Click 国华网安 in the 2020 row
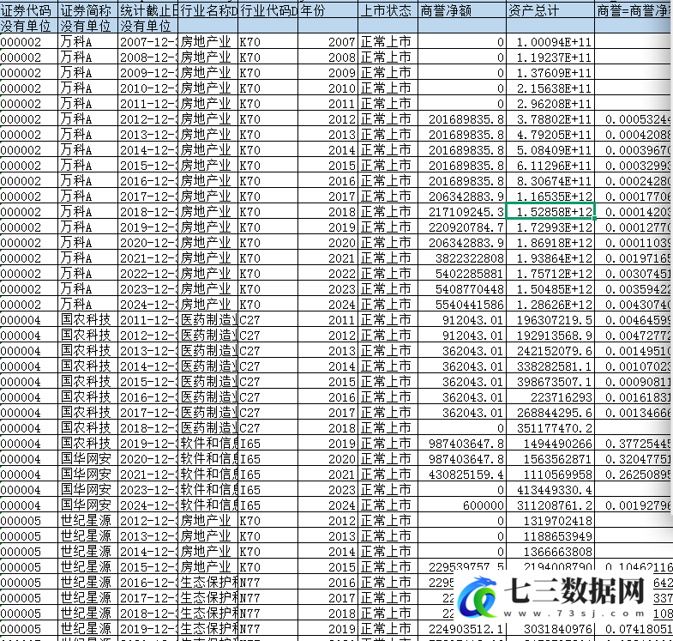 pos(88,459)
